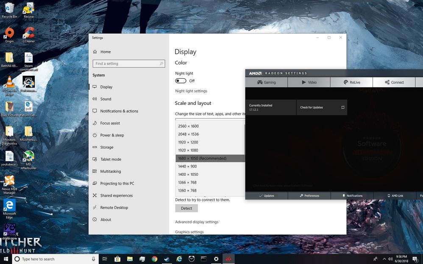Click the taskbar clock showing 9:58 PM
The height and width of the screenshot is (264, 423).
[x=402, y=259]
